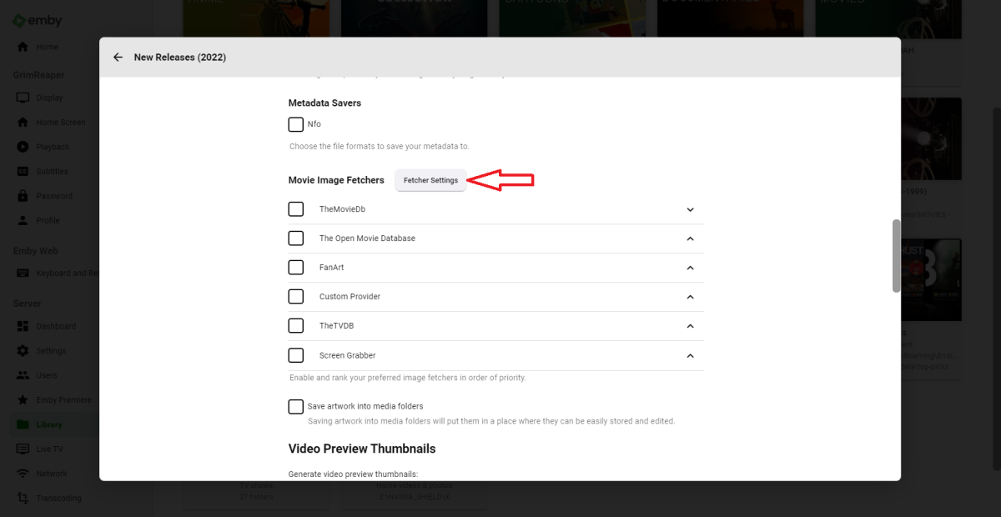Open Emby Premiere sidebar link
This screenshot has height=517, width=1001.
(x=63, y=400)
